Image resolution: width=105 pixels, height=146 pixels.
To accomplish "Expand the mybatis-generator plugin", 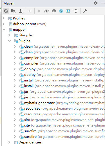I will 15,103.
